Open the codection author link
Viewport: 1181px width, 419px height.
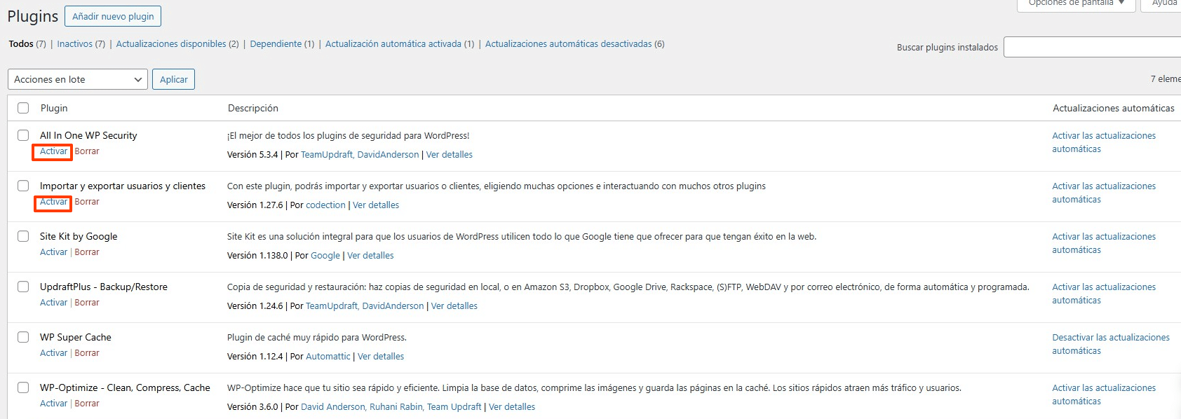click(x=325, y=205)
